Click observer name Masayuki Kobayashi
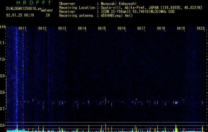 [x=118, y=4]
